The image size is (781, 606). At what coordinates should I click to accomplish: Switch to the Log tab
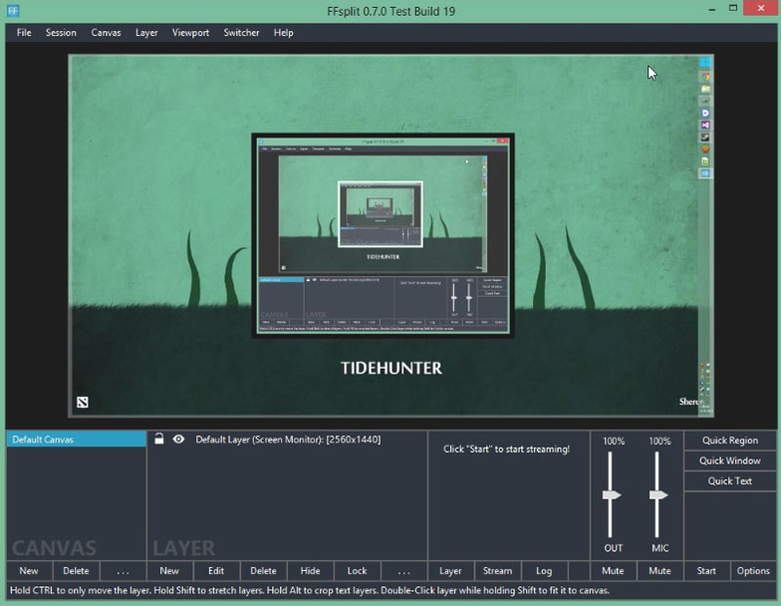click(x=544, y=571)
